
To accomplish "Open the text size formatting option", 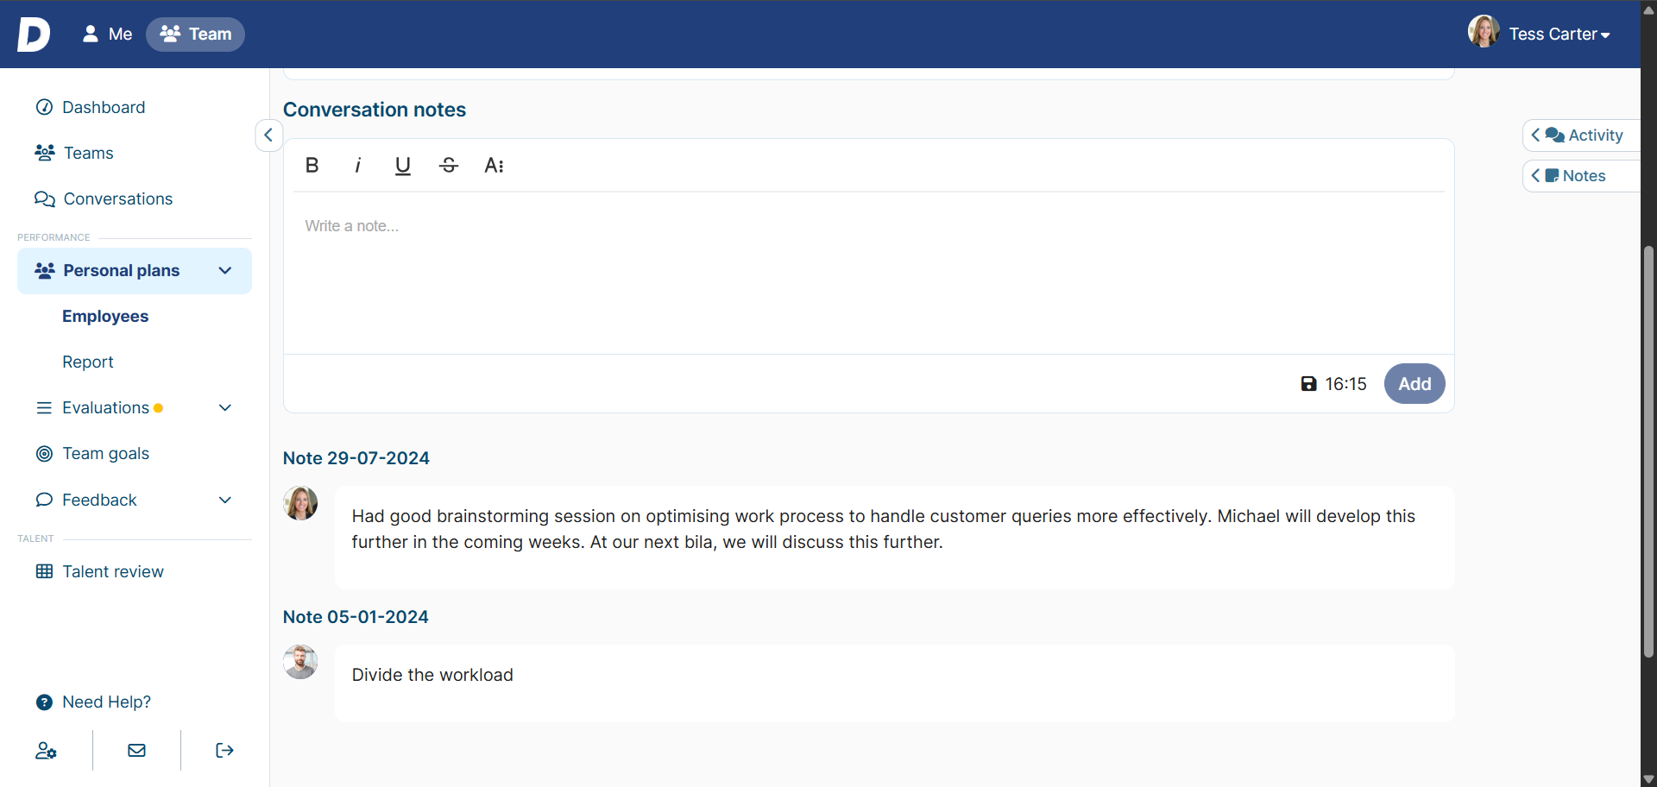I will [x=494, y=165].
